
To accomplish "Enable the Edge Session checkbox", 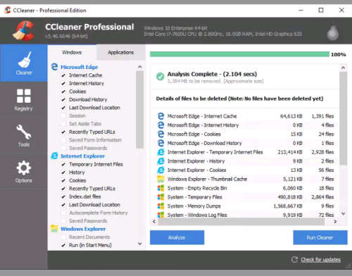I will tap(63, 115).
